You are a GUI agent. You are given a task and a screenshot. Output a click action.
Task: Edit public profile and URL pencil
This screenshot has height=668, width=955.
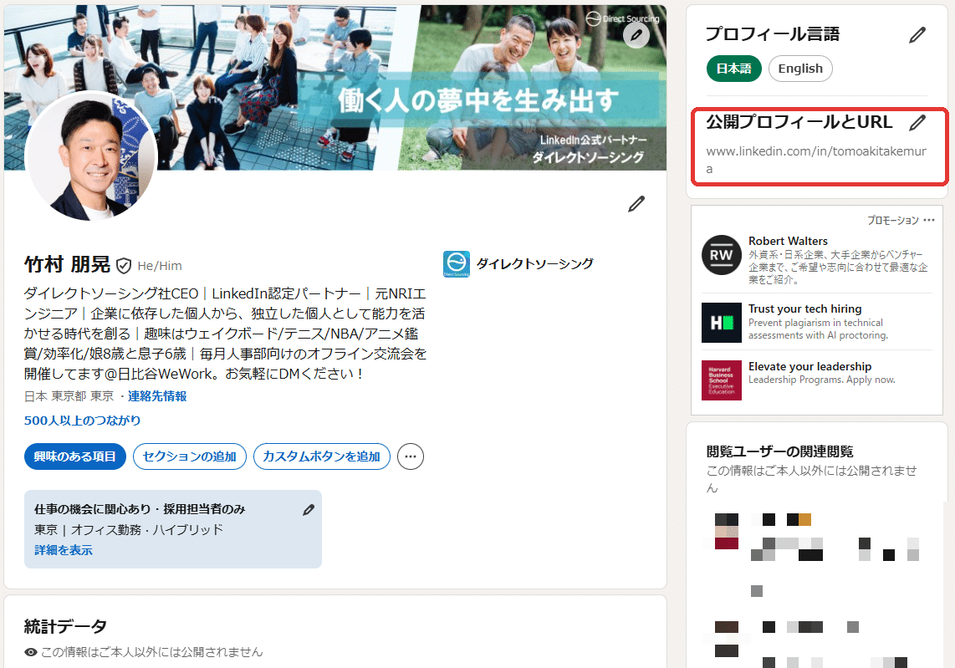[917, 122]
